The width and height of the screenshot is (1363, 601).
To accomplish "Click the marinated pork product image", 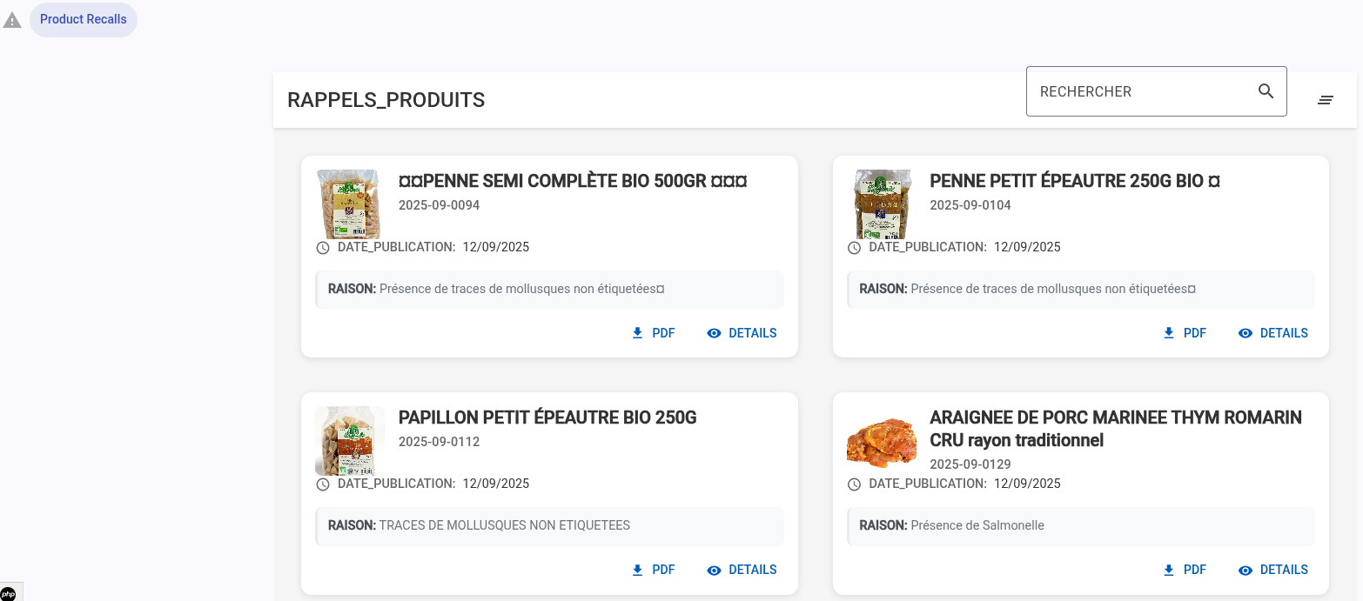I will 881,441.
